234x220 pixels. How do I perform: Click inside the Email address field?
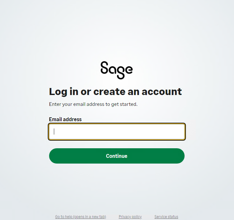click(x=117, y=132)
